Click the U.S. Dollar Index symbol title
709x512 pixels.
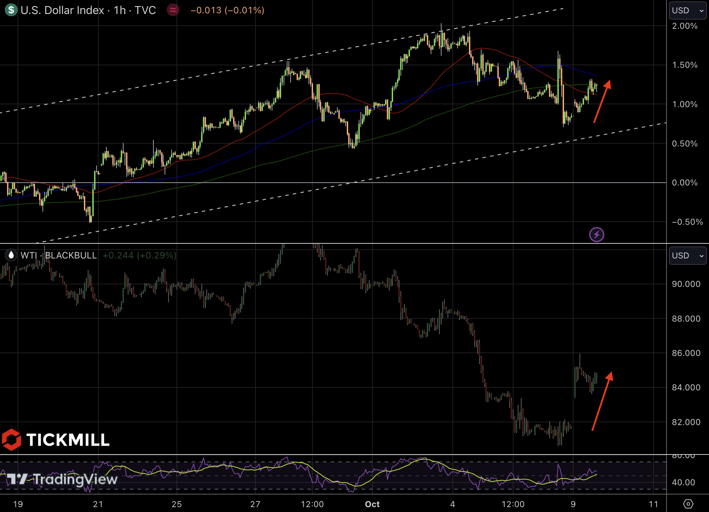(x=62, y=10)
